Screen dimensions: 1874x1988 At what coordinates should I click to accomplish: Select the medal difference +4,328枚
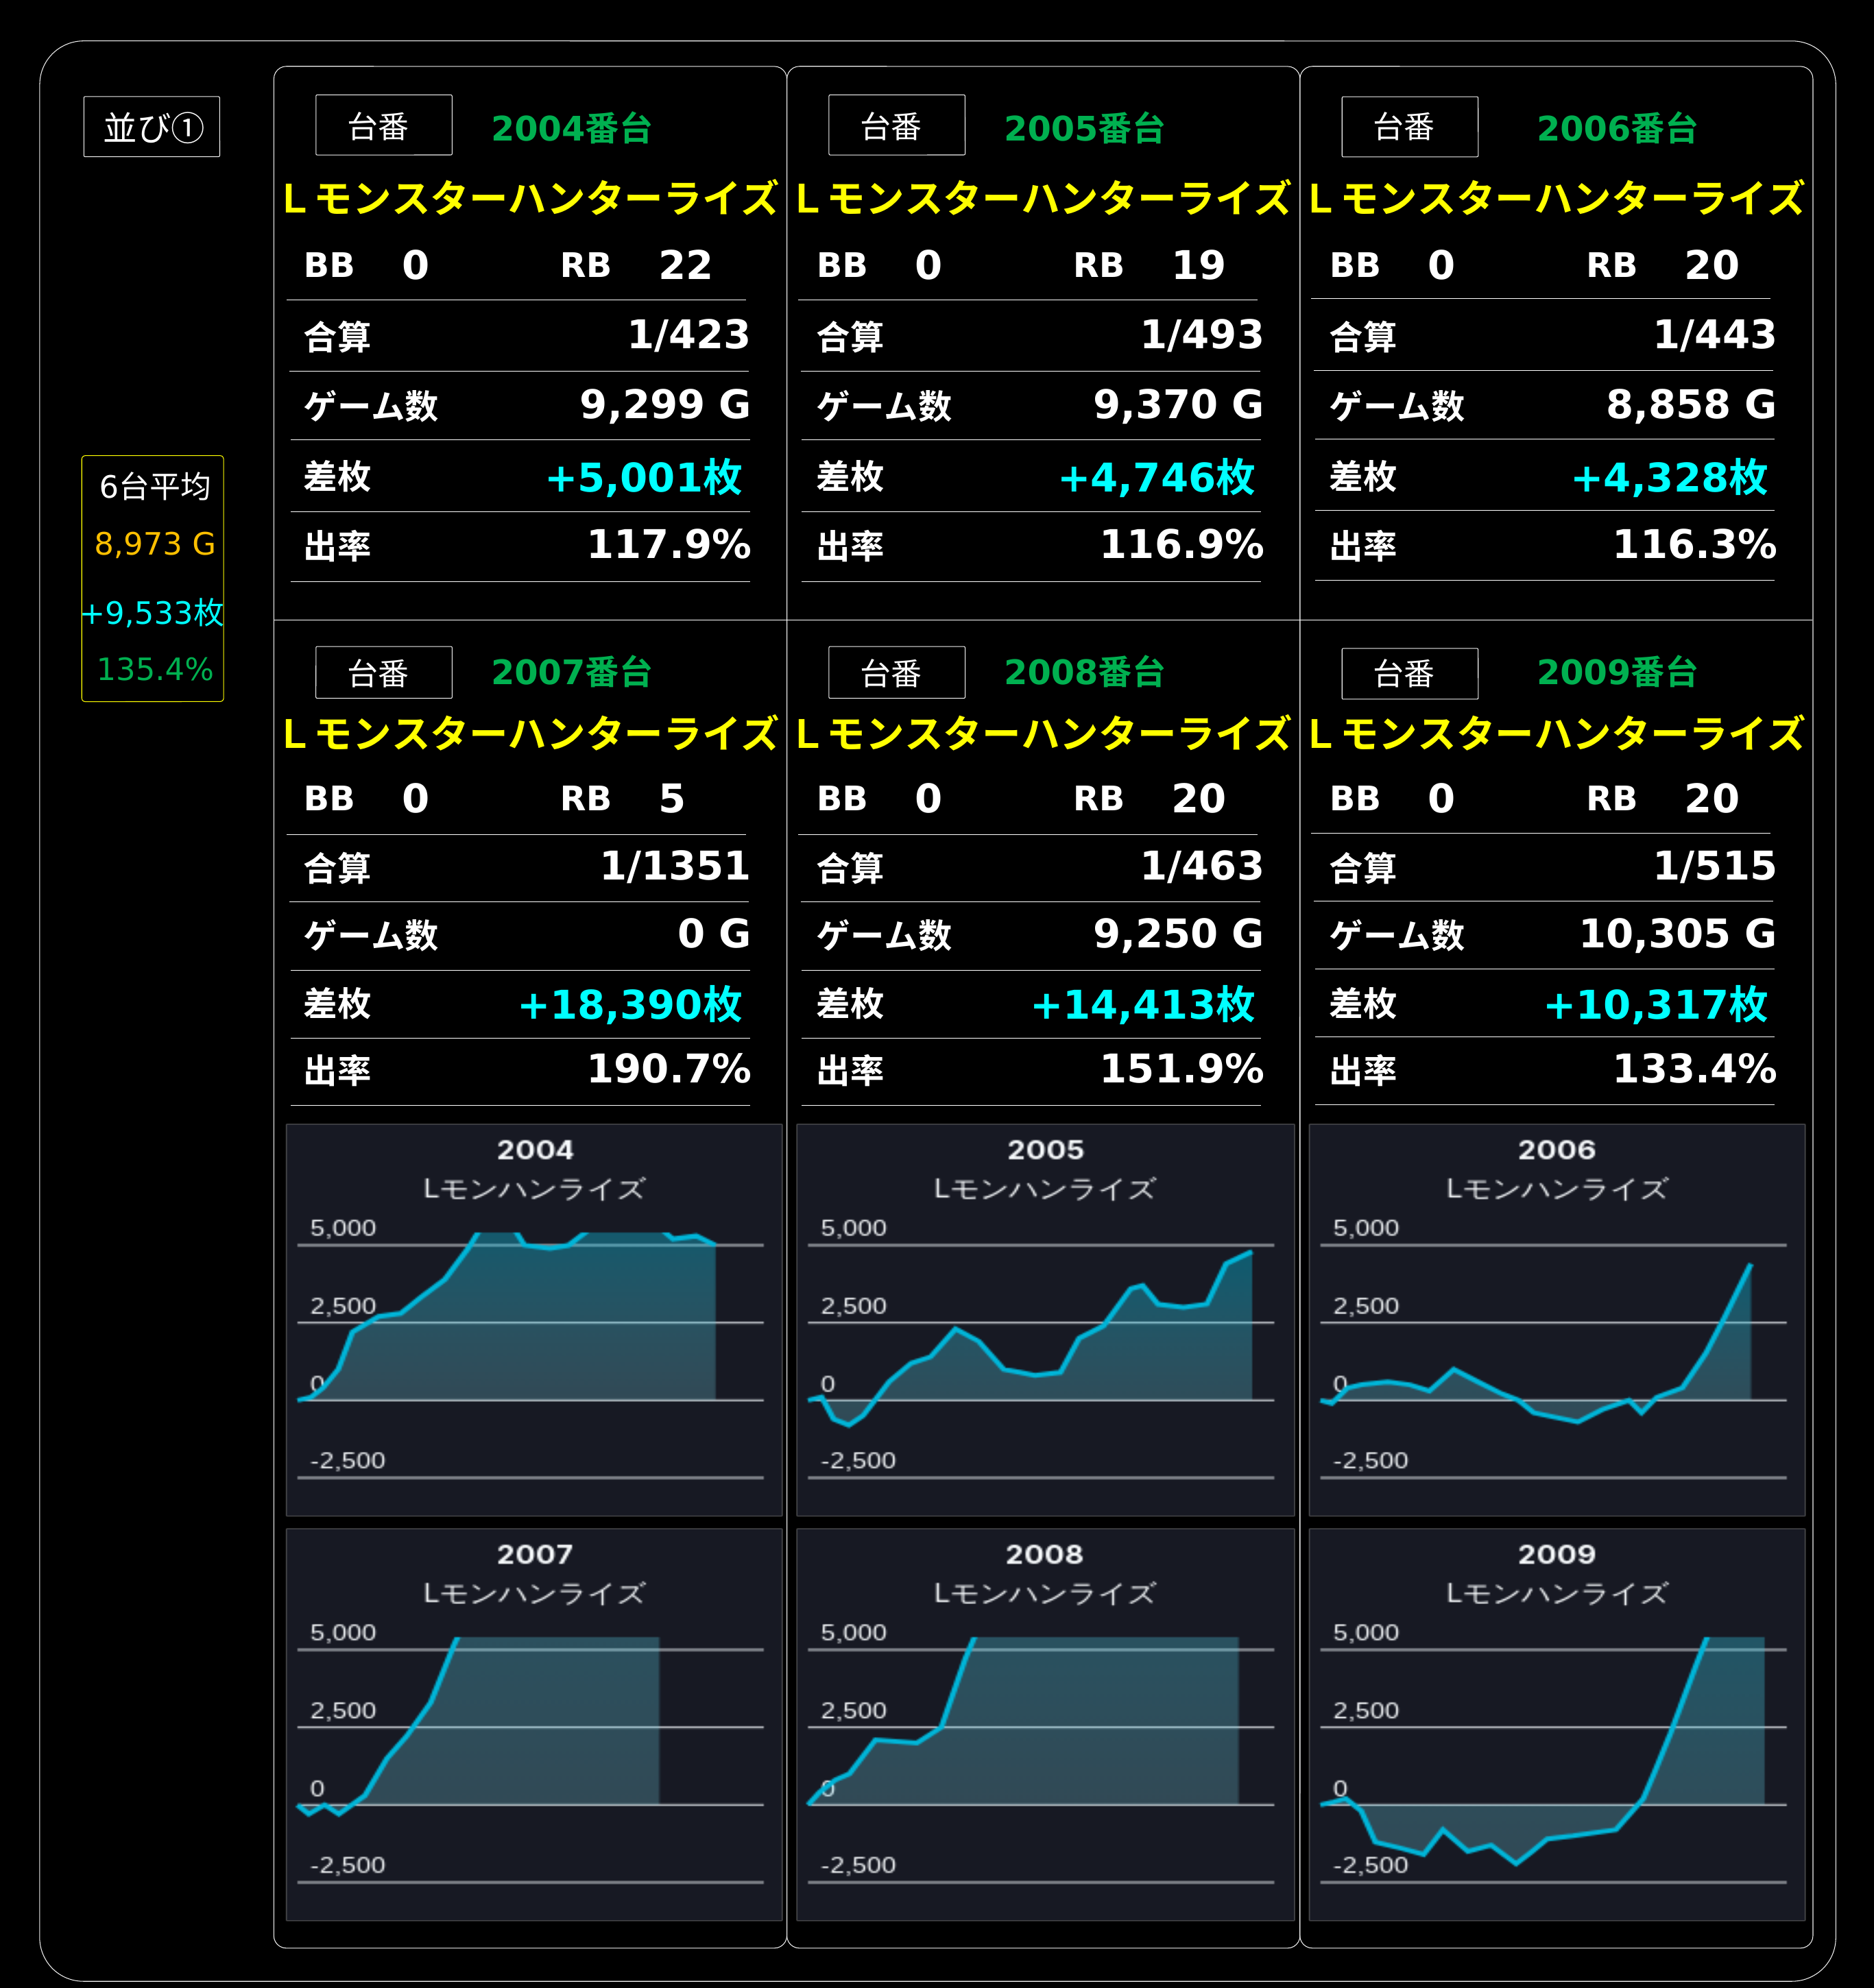tap(1670, 477)
